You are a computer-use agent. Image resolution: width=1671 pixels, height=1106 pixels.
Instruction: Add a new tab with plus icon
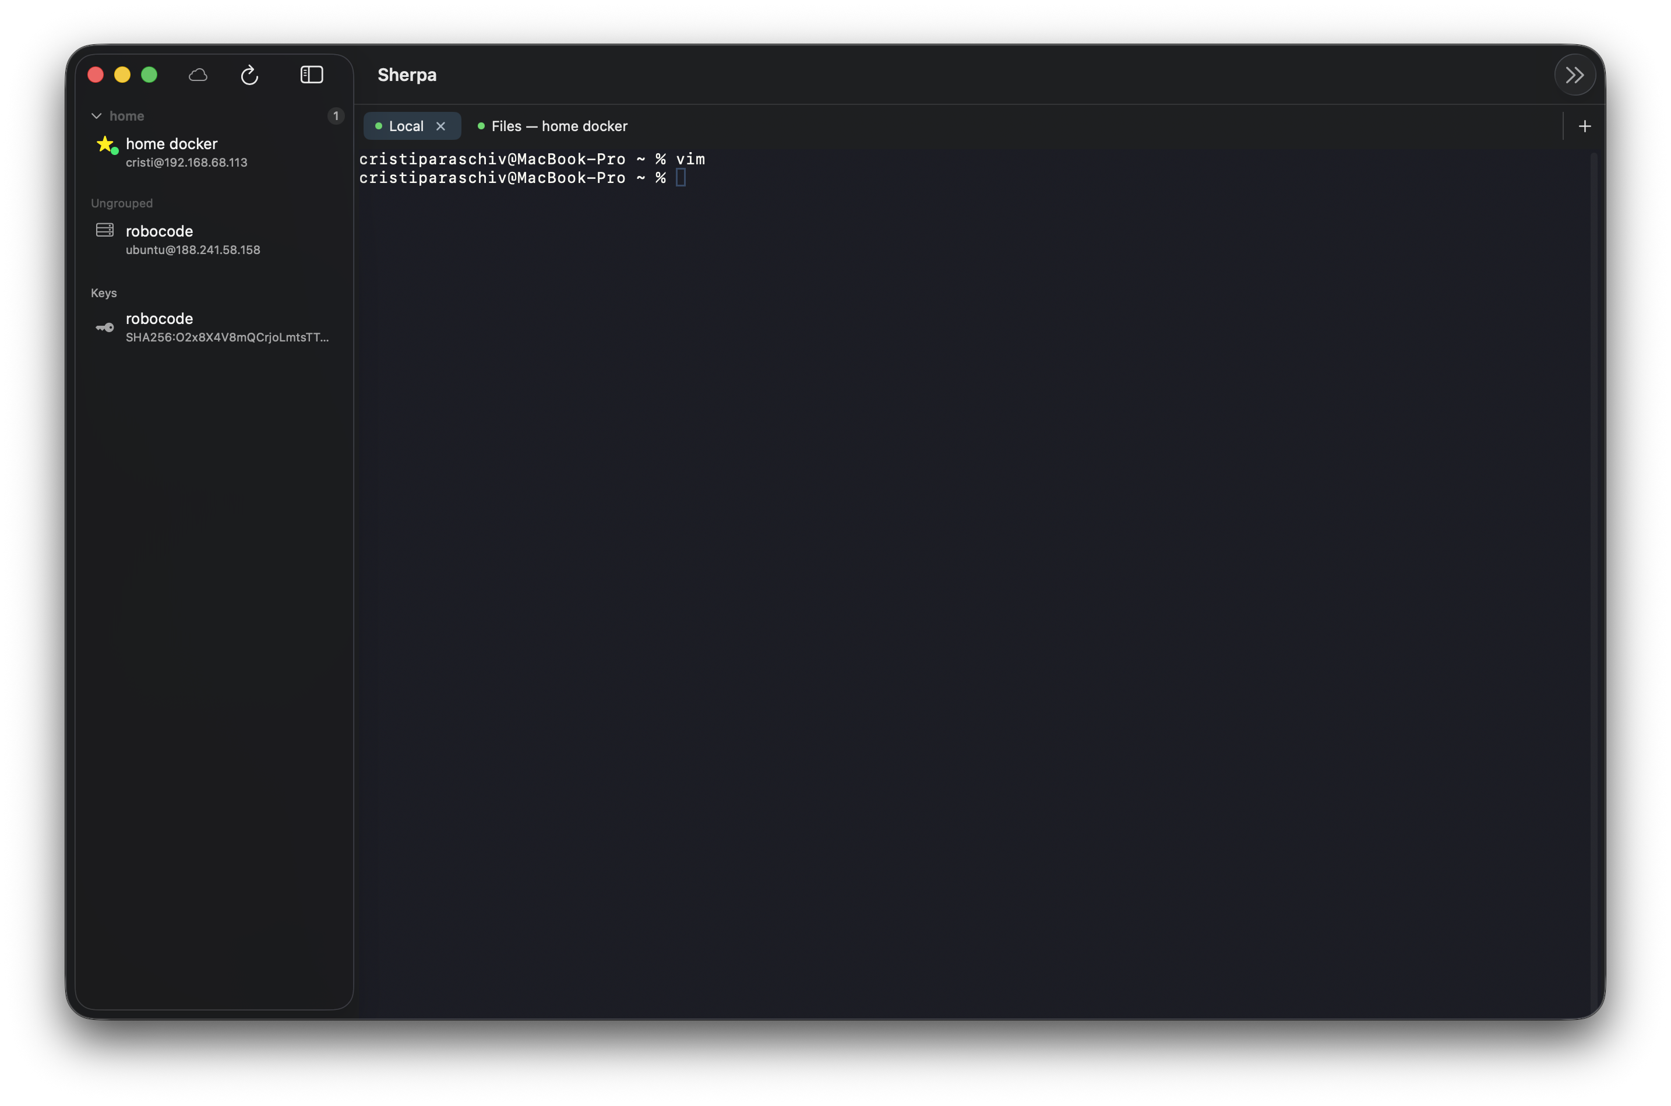tap(1584, 126)
